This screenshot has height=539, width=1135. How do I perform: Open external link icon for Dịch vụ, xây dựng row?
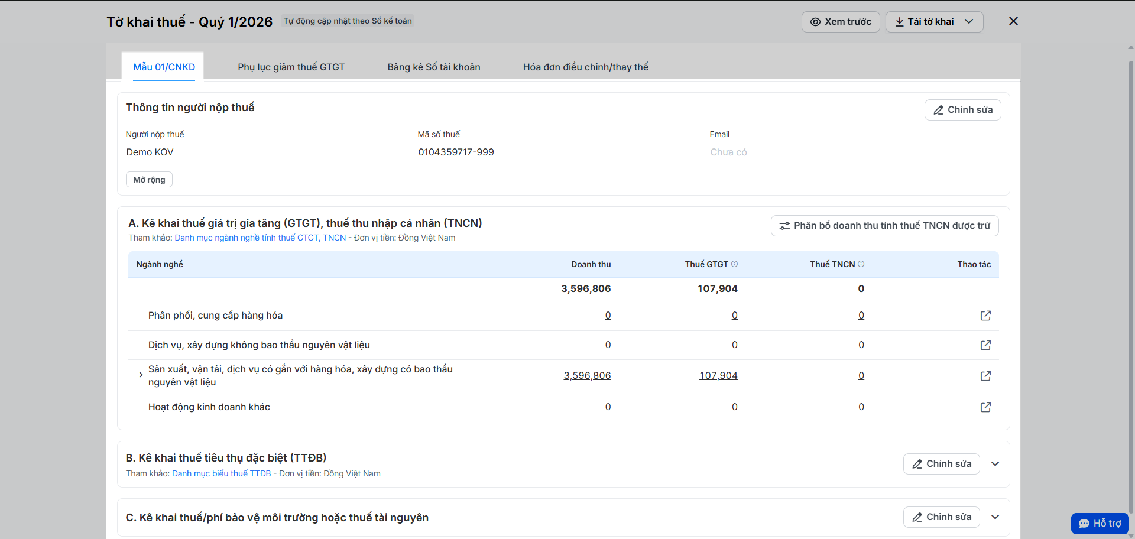pos(985,345)
